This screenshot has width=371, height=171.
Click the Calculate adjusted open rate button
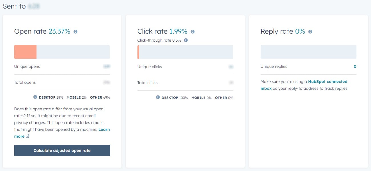[62, 150]
